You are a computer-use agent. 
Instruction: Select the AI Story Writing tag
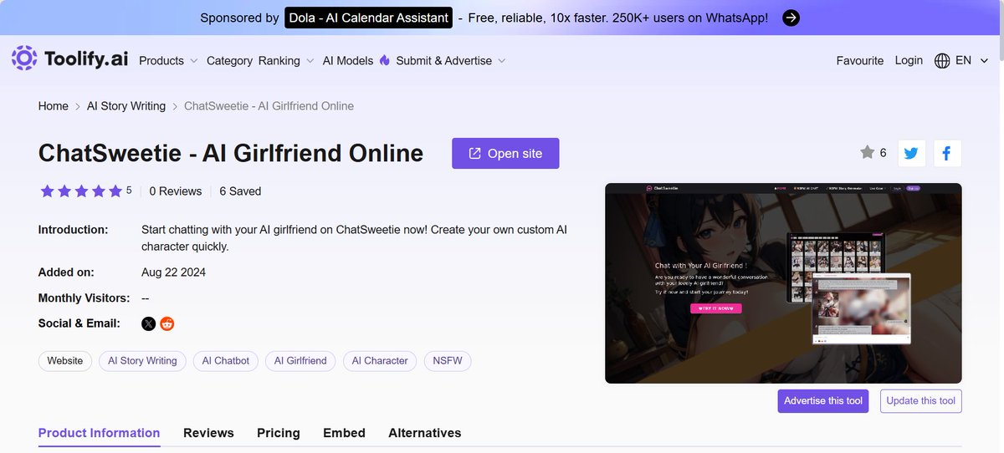point(142,361)
